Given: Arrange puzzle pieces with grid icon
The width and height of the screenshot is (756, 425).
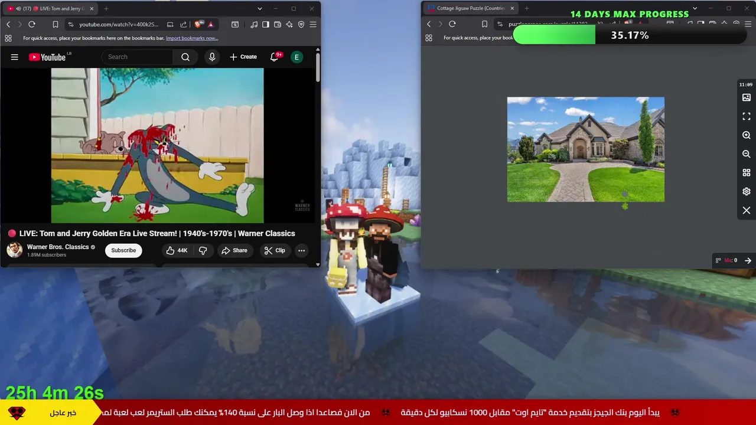Looking at the screenshot, I should pos(747,173).
